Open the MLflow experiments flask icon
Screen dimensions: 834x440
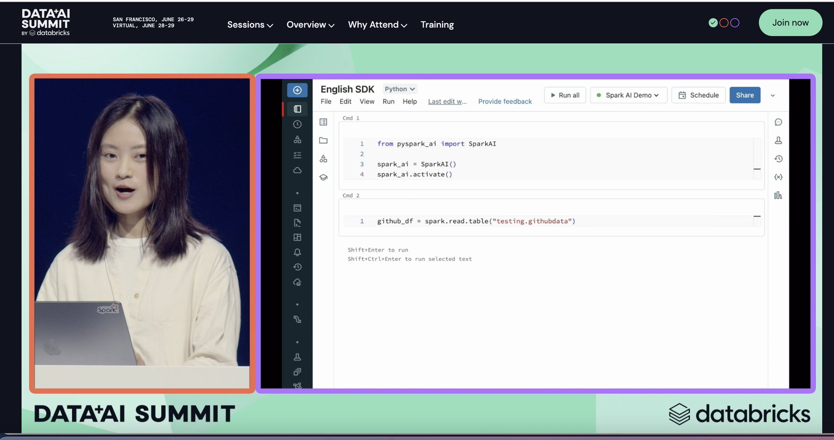778,140
